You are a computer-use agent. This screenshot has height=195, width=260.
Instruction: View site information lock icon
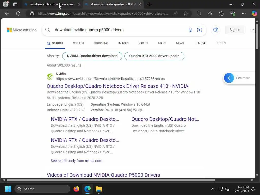coord(32,13)
